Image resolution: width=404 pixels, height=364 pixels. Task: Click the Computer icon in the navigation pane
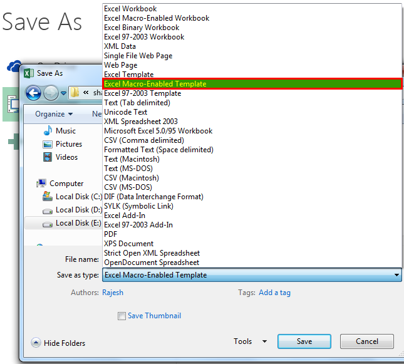41,184
